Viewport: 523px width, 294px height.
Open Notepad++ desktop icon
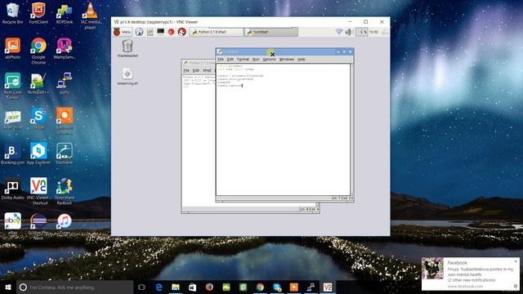pos(38,83)
